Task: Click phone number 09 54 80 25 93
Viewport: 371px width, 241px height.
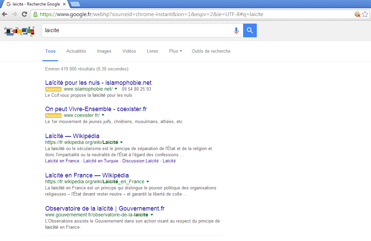Action: [136, 89]
